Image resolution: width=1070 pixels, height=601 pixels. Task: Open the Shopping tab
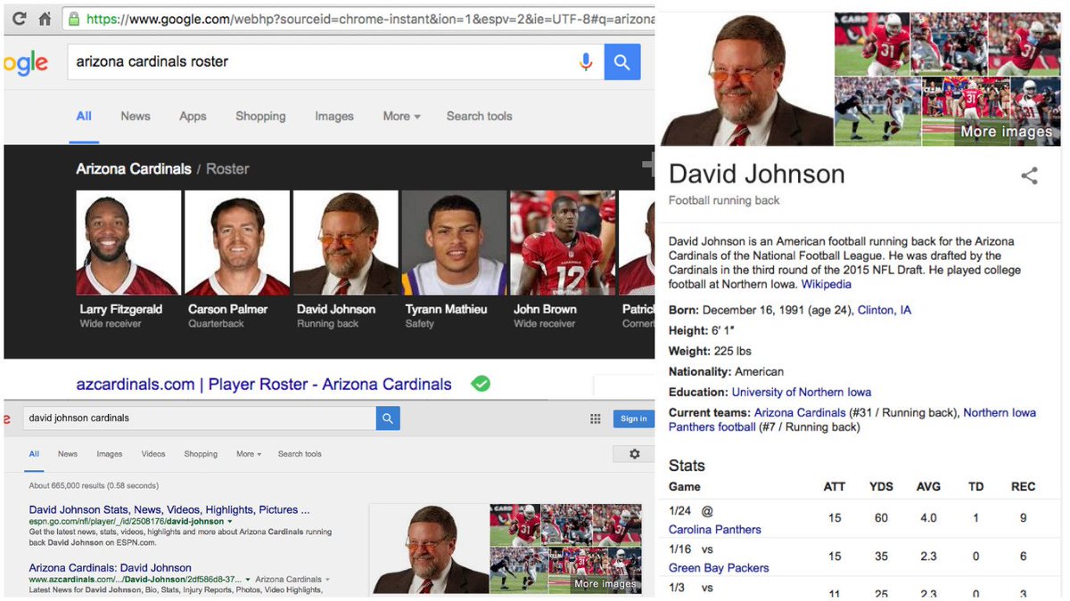[x=260, y=116]
